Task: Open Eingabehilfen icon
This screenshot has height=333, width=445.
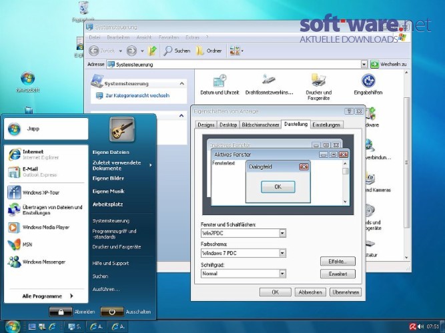Action: 368,85
